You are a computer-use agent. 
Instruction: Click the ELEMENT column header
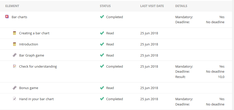(12, 6)
